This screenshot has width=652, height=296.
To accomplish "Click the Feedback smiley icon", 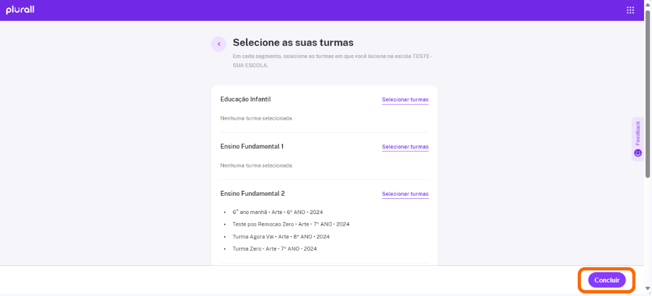I will pos(638,153).
